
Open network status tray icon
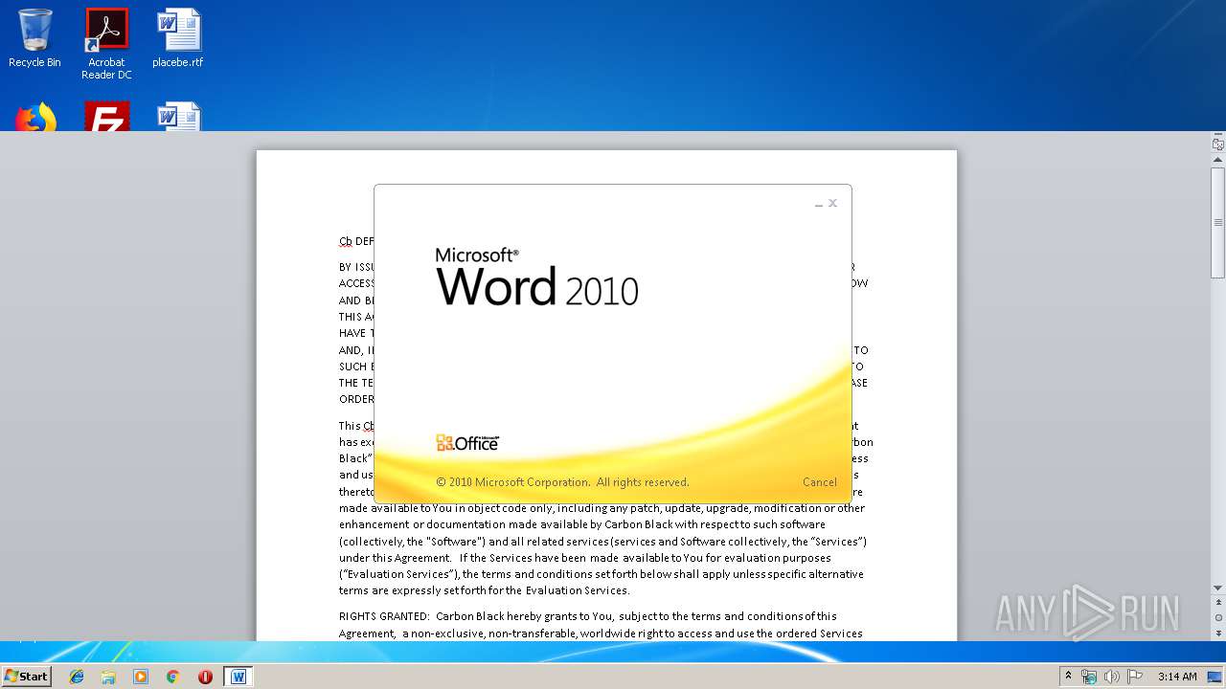tap(1089, 677)
